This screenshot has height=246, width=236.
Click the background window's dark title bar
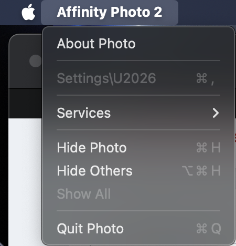[x=25, y=61]
